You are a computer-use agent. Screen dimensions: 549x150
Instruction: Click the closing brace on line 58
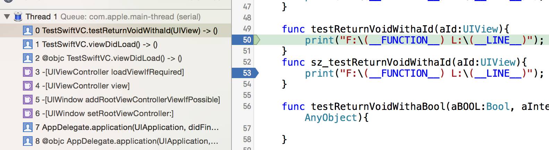pyautogui.click(x=284, y=139)
